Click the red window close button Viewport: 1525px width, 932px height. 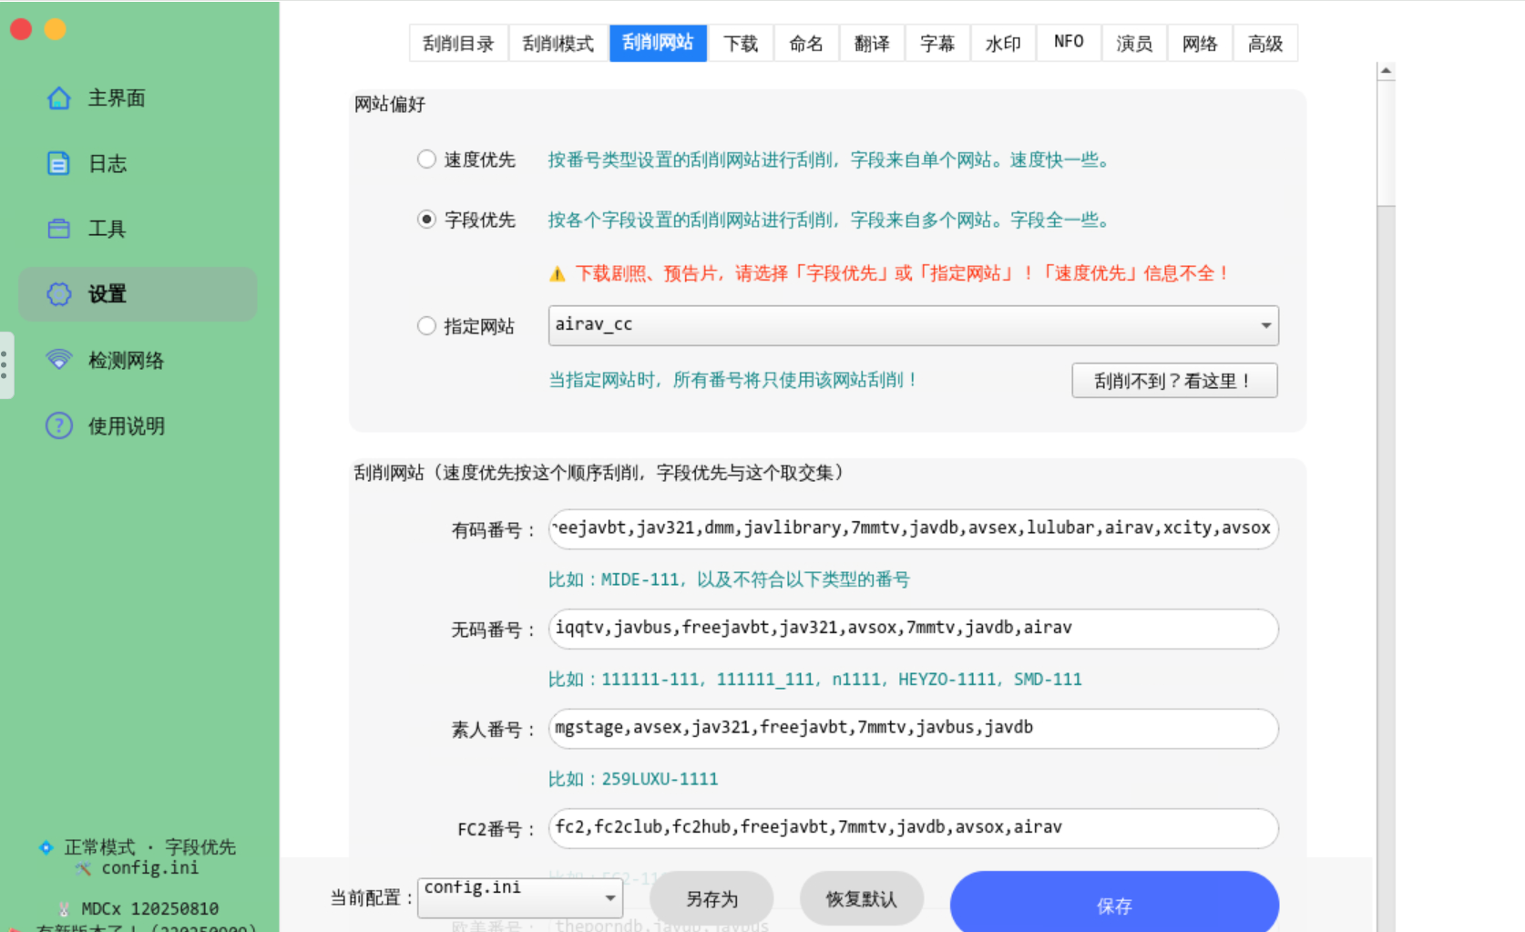click(21, 29)
